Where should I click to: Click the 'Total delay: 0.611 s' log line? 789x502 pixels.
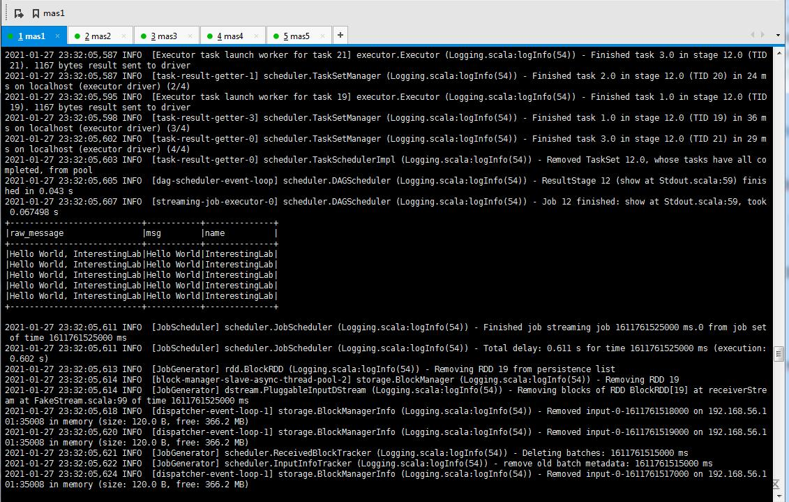[386, 353]
